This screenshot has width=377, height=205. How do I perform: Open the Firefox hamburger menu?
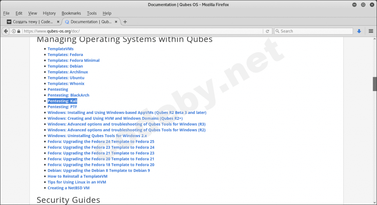[371, 31]
